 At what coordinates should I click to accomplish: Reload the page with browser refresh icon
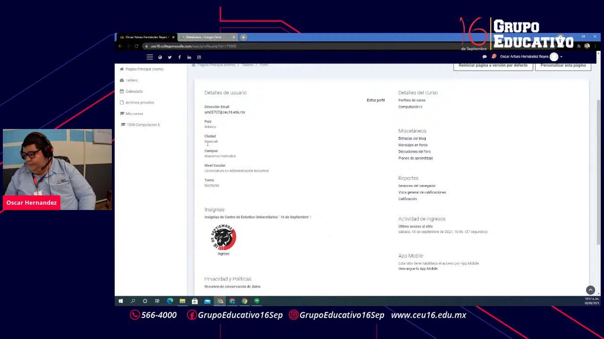136,46
